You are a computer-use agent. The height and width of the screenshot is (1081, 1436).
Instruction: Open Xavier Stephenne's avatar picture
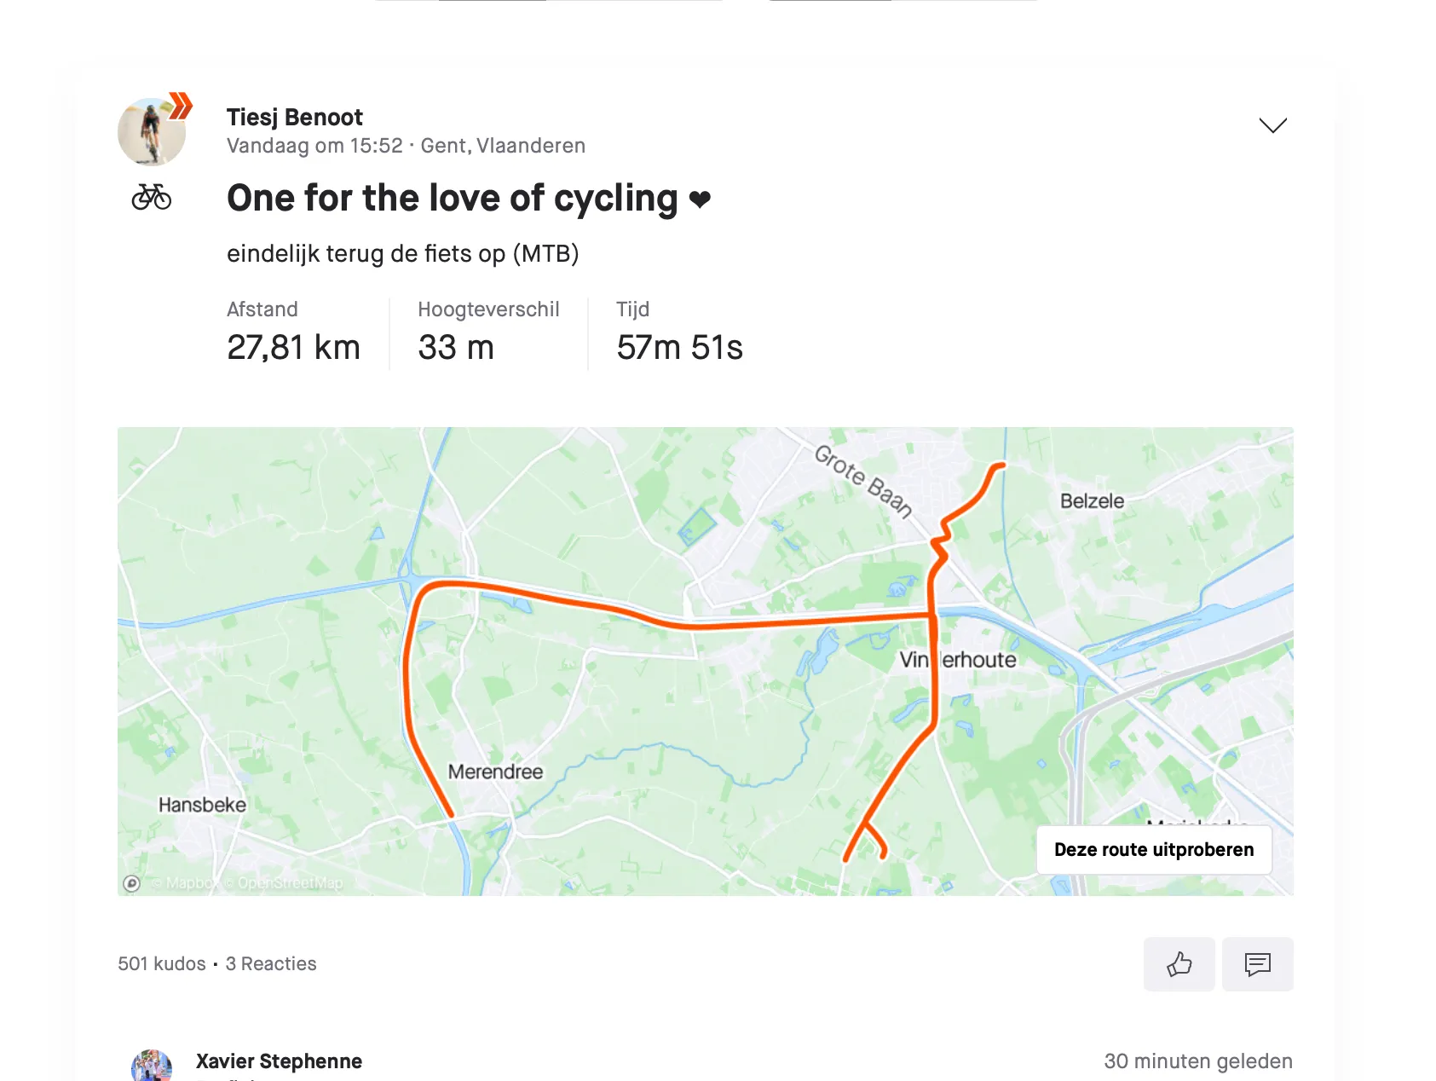click(152, 1067)
